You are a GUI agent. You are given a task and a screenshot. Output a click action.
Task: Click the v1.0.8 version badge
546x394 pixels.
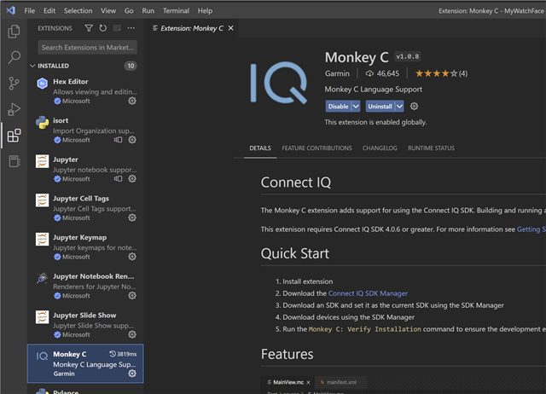pyautogui.click(x=408, y=56)
